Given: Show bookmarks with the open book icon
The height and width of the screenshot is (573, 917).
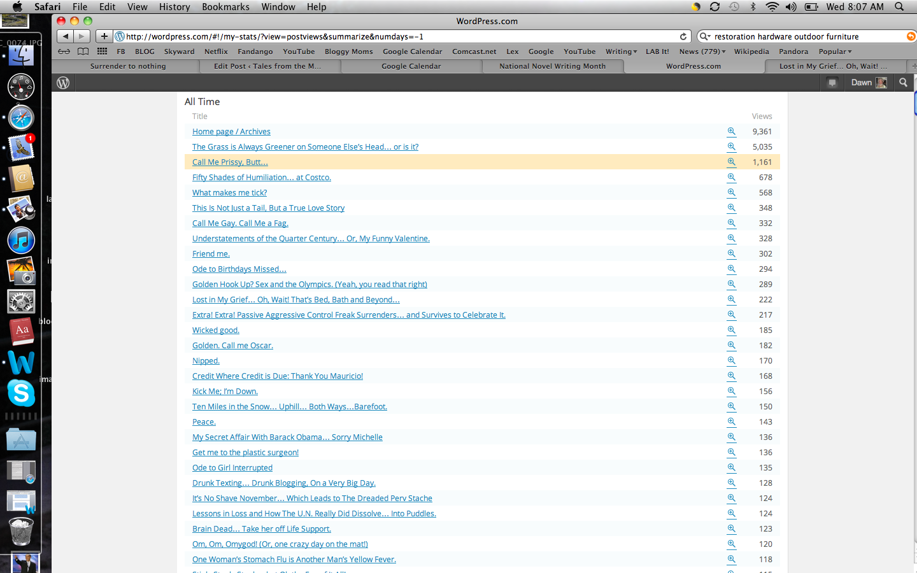Looking at the screenshot, I should (x=83, y=52).
